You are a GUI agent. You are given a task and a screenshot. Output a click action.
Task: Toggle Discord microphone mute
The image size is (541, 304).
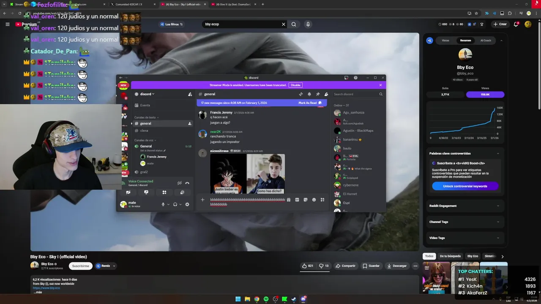pyautogui.click(x=163, y=204)
